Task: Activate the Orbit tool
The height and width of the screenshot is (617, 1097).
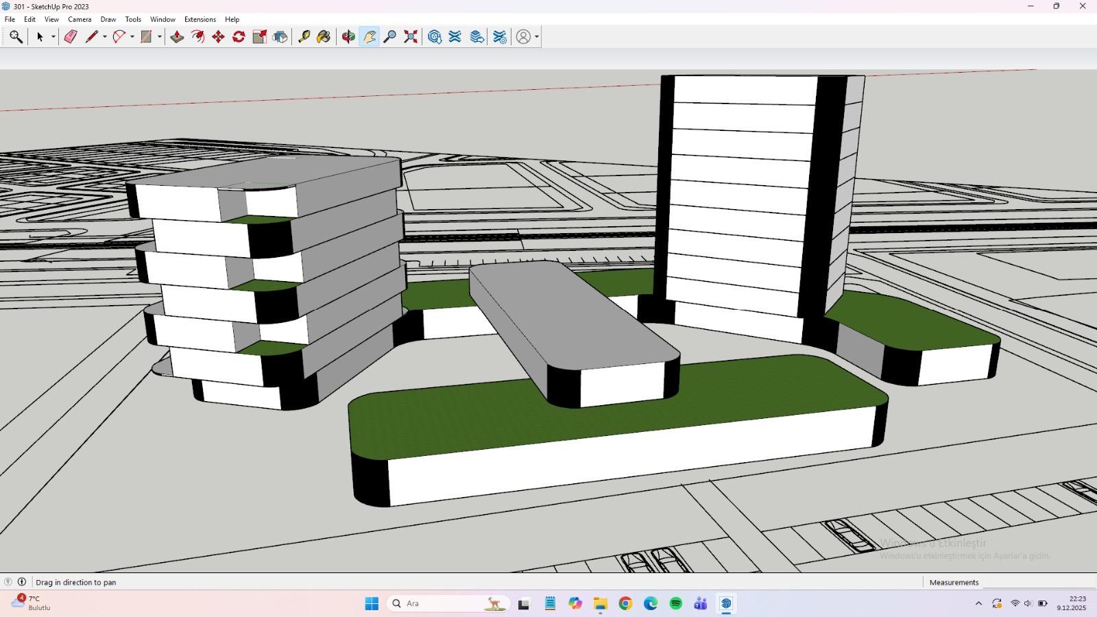Action: (x=348, y=37)
